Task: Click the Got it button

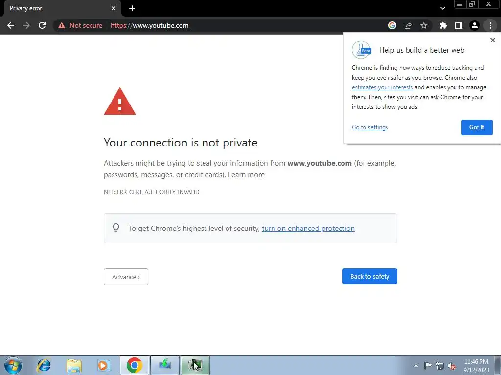Action: point(477,127)
